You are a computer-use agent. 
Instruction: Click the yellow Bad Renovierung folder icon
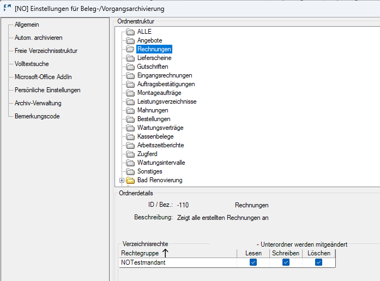pos(130,180)
